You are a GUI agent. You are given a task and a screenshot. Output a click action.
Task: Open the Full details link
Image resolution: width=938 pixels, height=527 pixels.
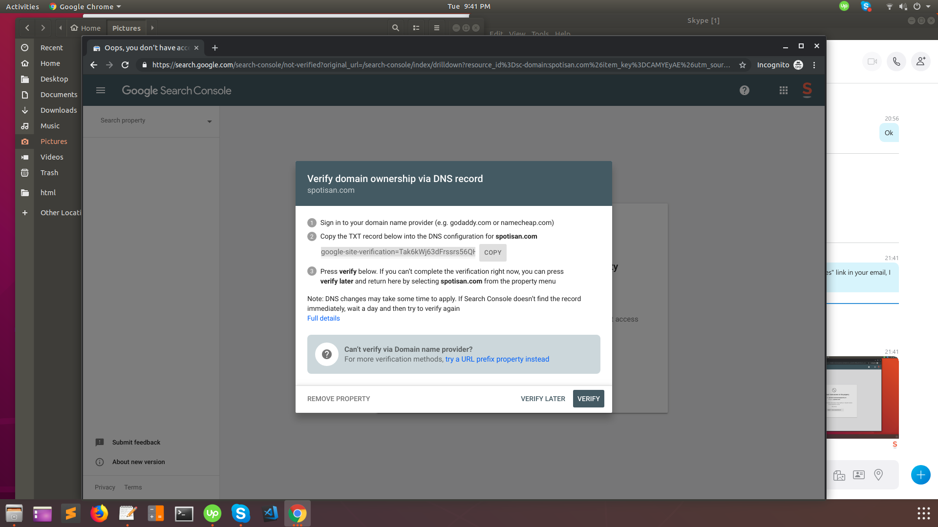pyautogui.click(x=323, y=318)
